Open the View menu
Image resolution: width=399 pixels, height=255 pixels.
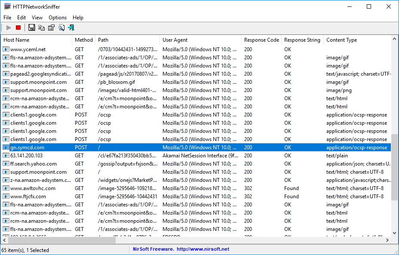click(x=37, y=18)
